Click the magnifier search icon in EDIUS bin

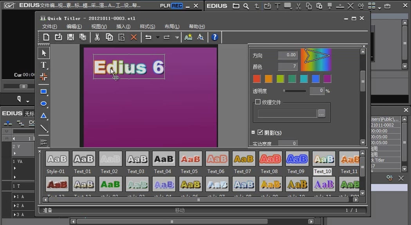[x=246, y=6]
